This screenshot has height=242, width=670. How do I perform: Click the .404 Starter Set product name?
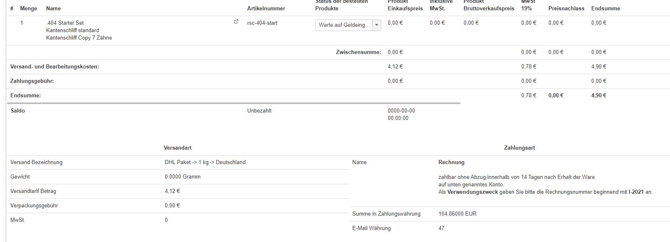click(65, 23)
